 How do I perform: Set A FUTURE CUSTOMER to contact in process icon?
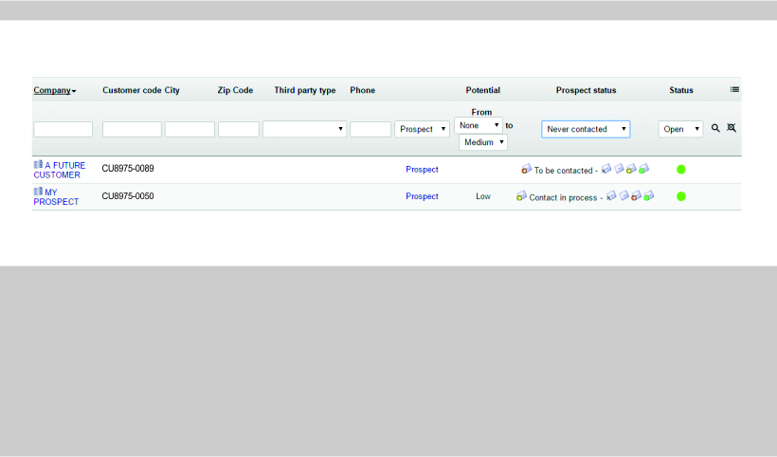tap(631, 170)
